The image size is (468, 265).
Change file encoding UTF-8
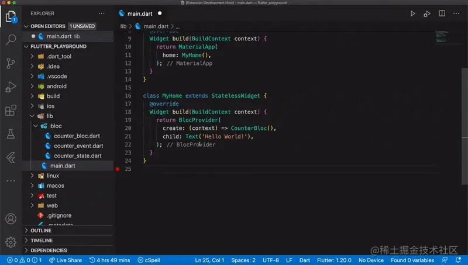[x=271, y=260]
